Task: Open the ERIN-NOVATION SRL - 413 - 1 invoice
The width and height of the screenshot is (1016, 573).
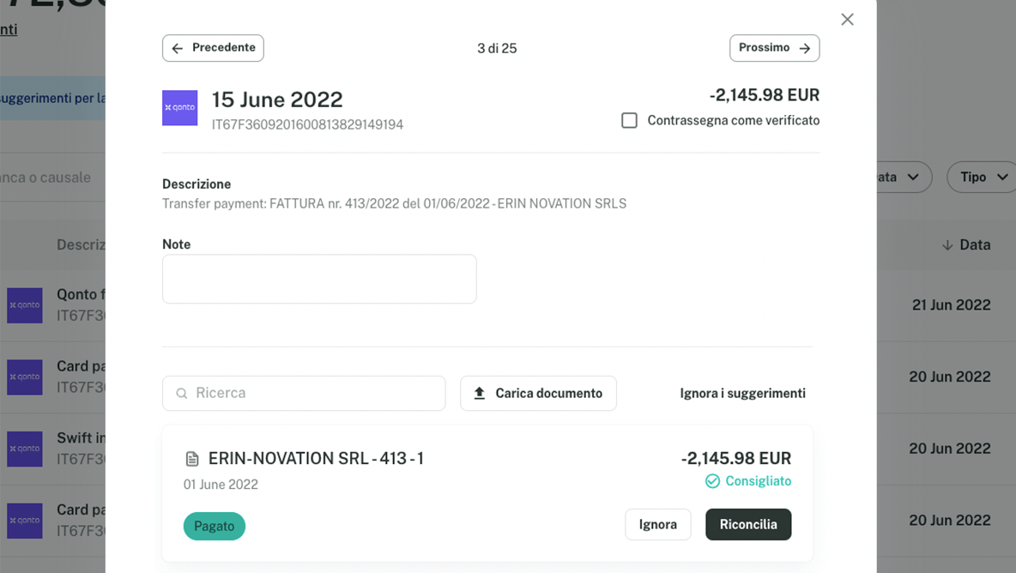Action: pyautogui.click(x=316, y=459)
